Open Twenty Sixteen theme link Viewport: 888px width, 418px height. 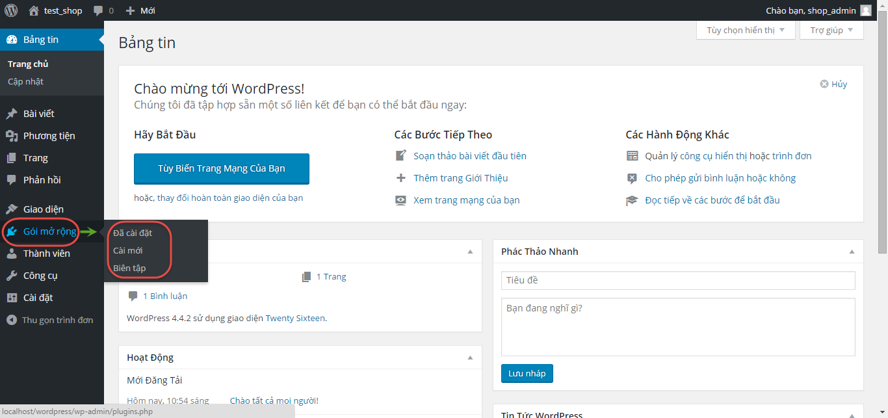[295, 318]
